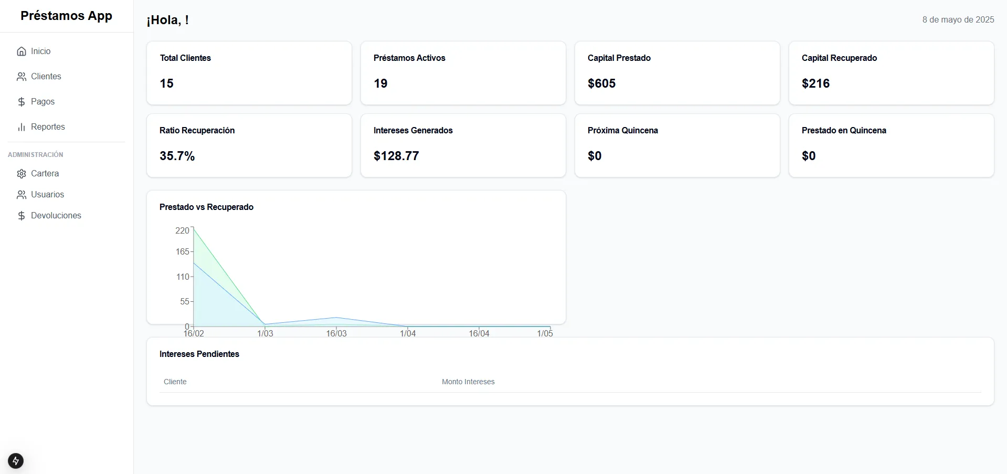Click the Préstamos App title
Viewport: 1007px width, 474px height.
click(67, 16)
